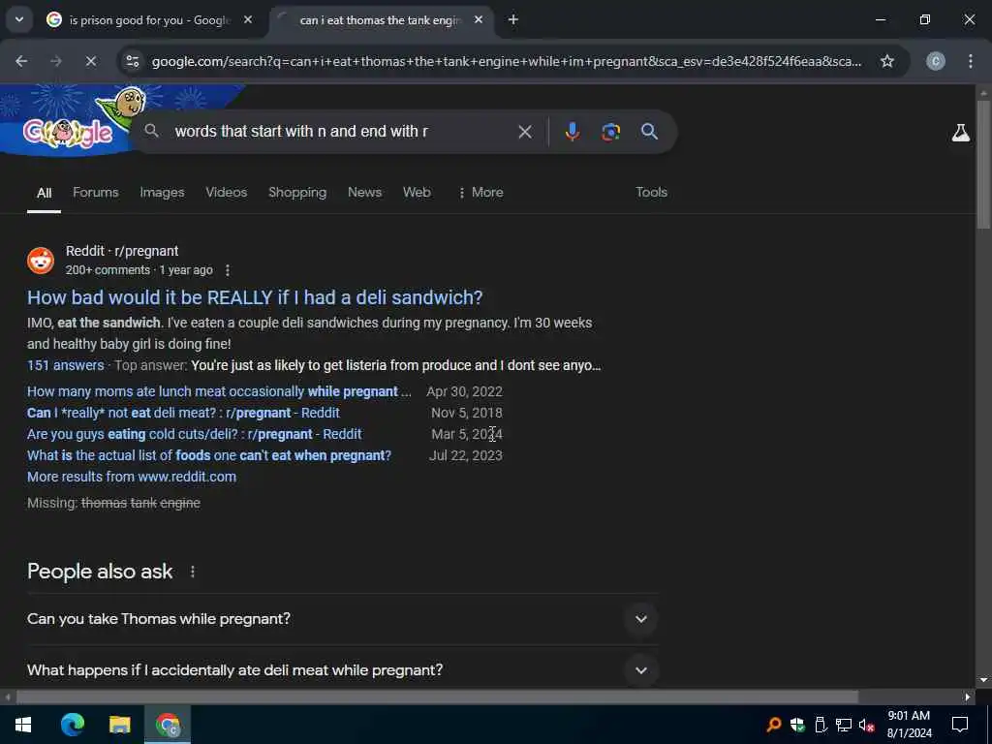The width and height of the screenshot is (992, 744).
Task: Open Chrome three-dot menu
Action: [x=971, y=61]
